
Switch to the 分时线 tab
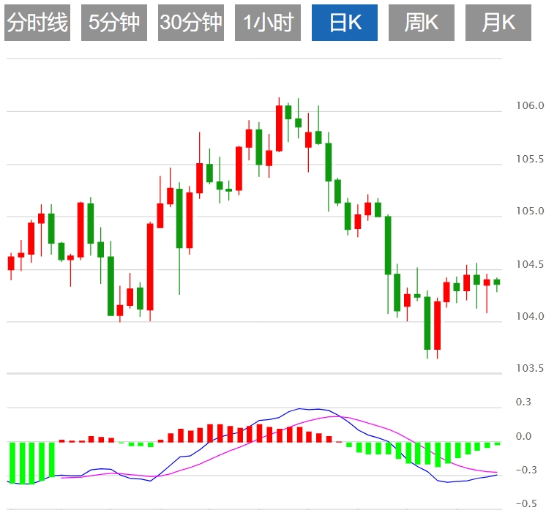click(x=37, y=23)
